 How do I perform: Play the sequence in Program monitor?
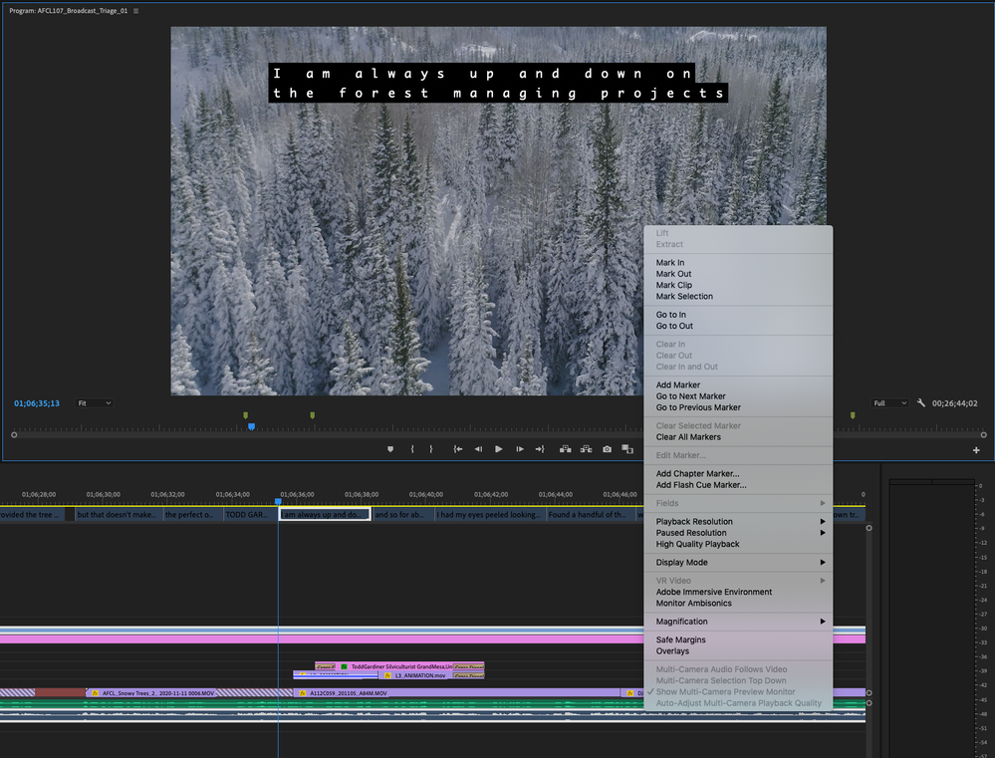(499, 449)
